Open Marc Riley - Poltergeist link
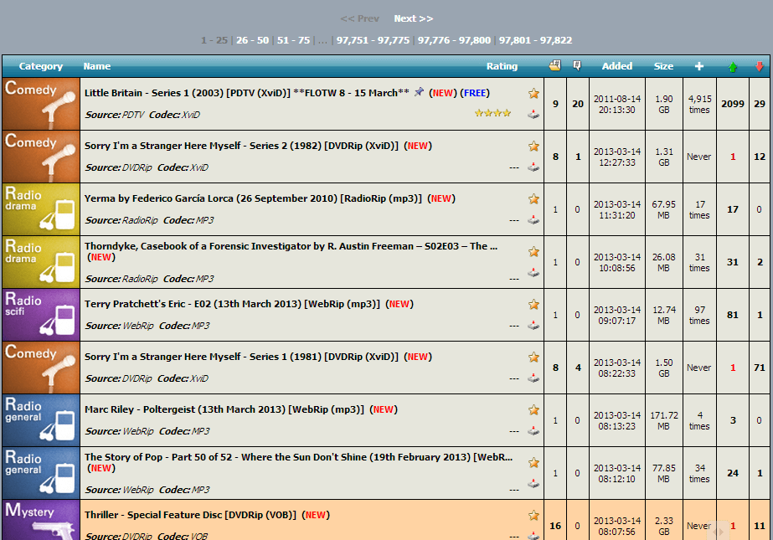 224,409
